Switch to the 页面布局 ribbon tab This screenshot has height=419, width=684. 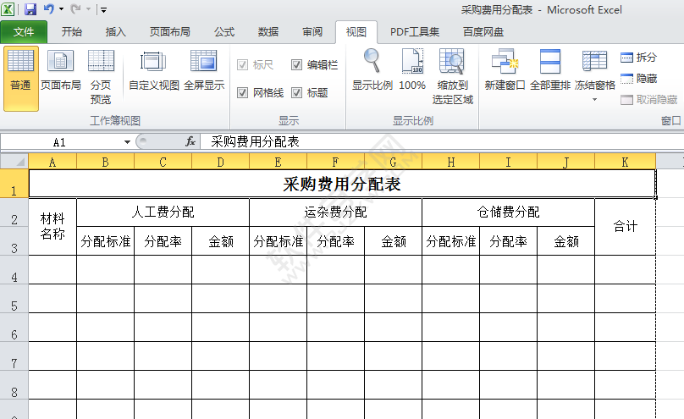(169, 32)
